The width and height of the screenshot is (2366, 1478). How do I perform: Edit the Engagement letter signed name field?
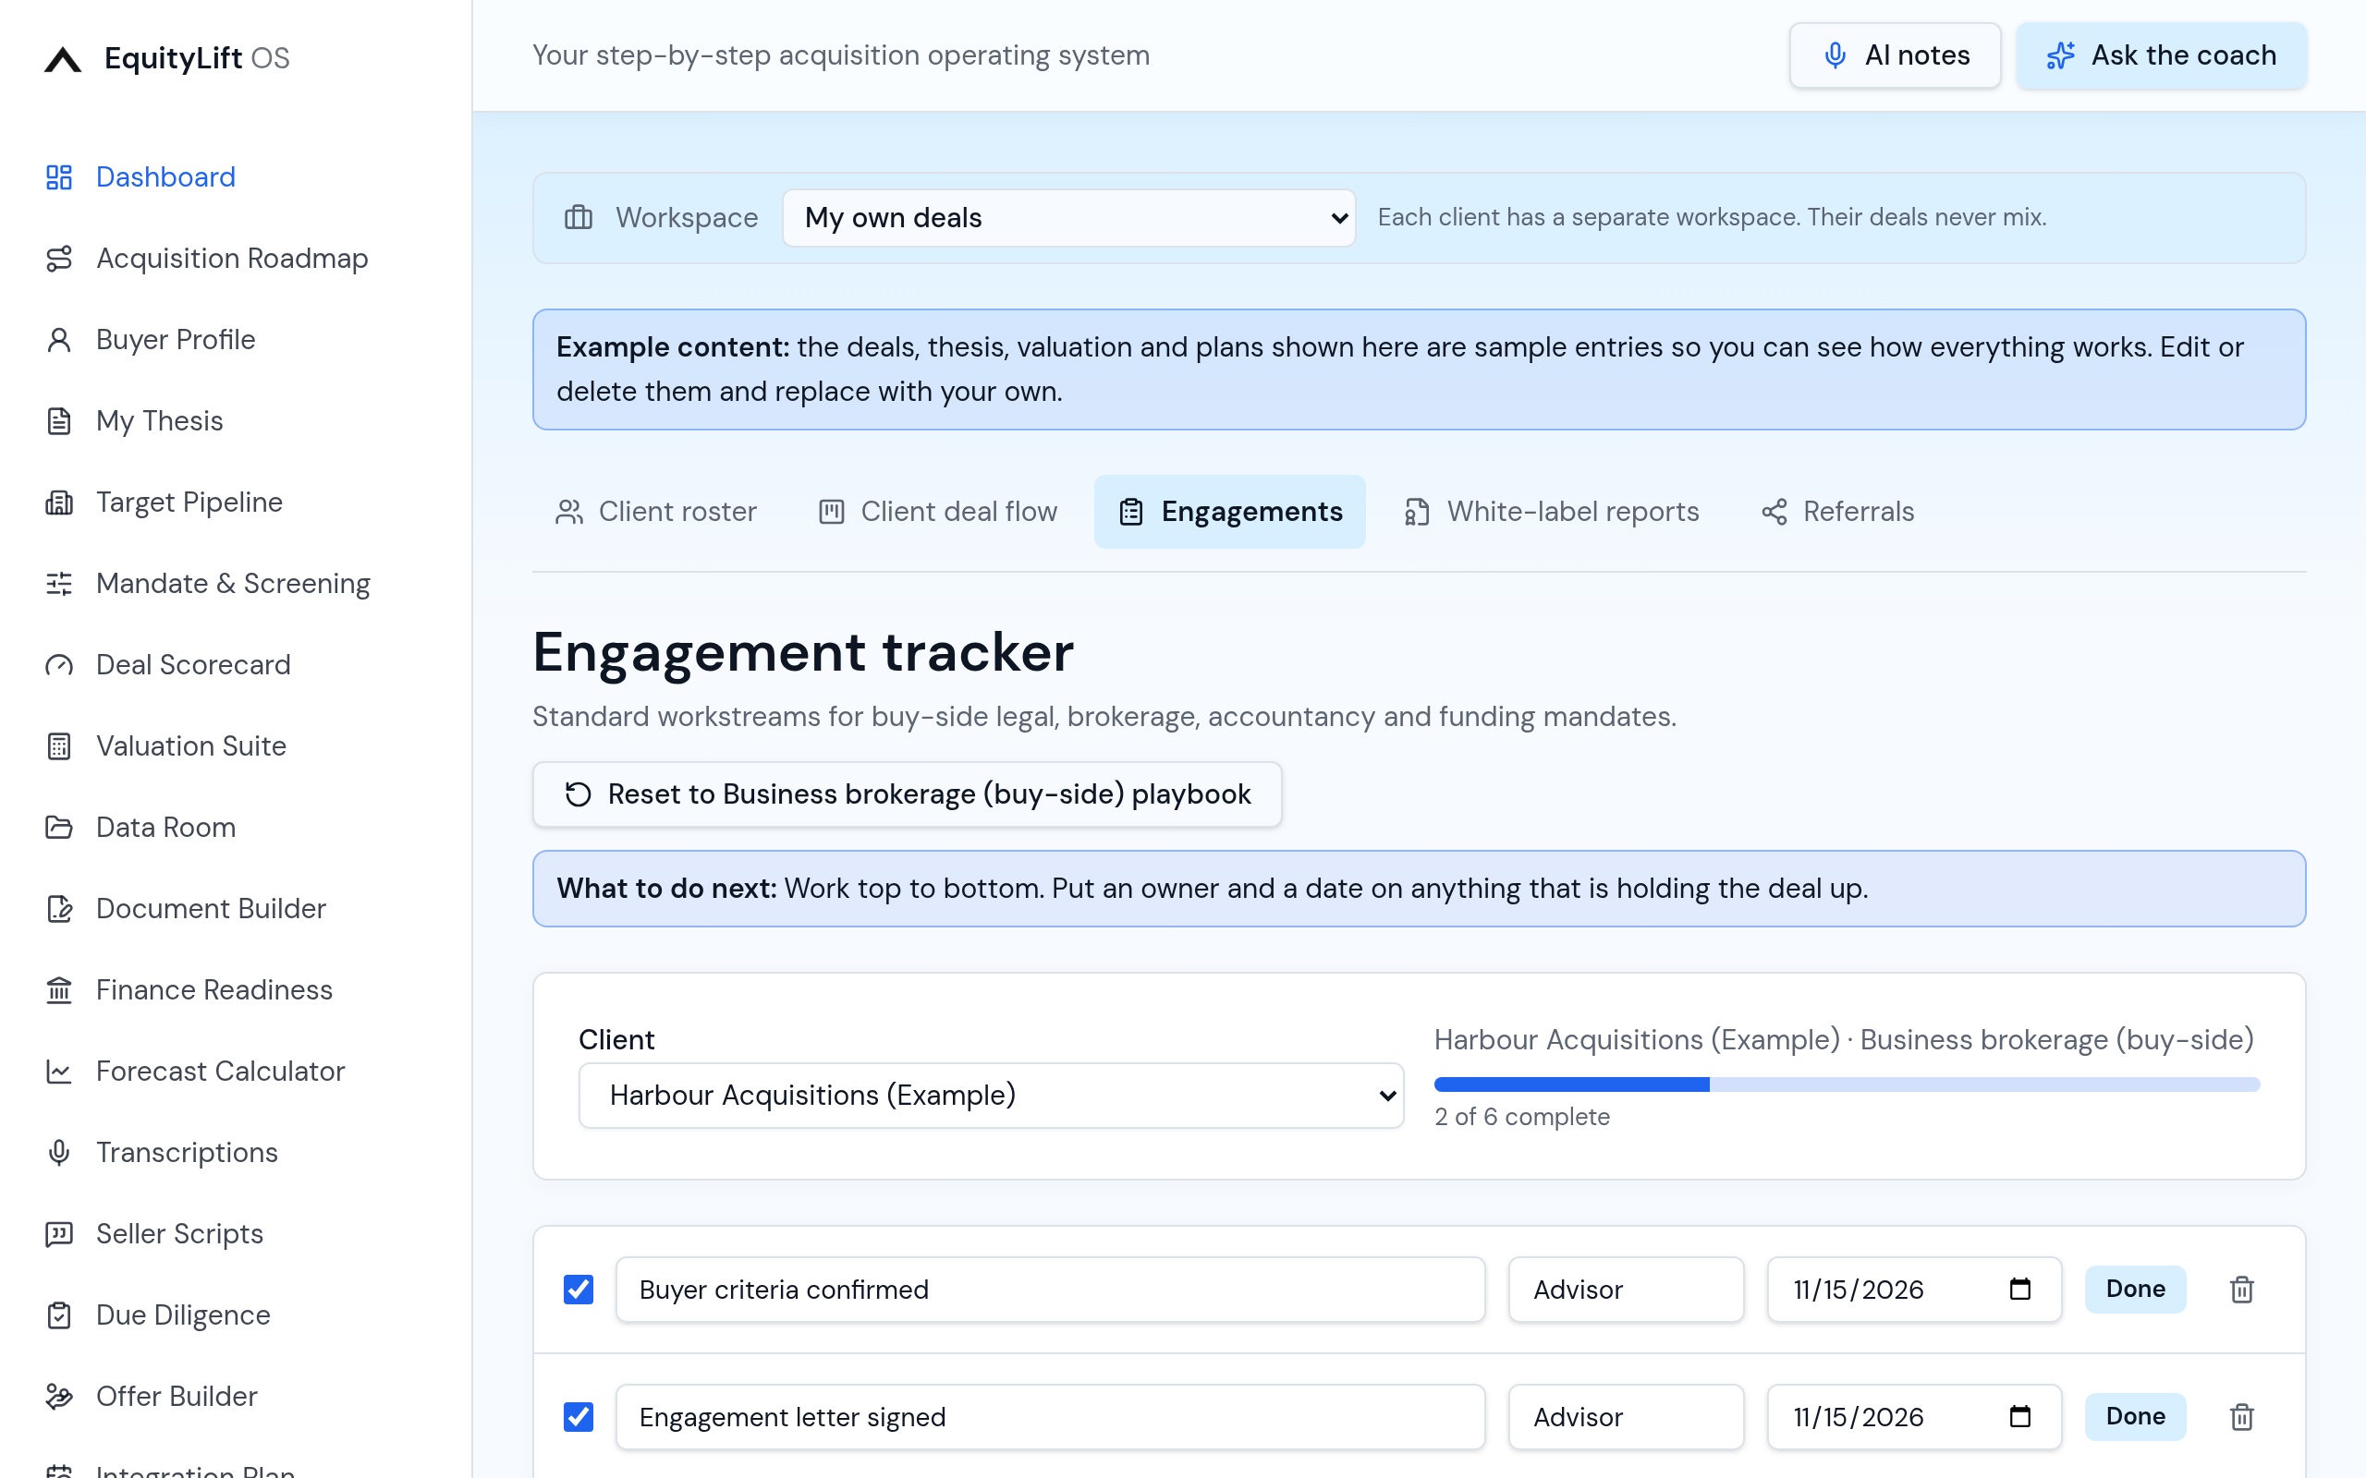1050,1416
